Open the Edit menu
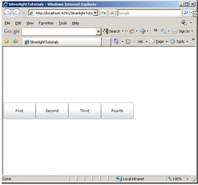 click(18, 23)
